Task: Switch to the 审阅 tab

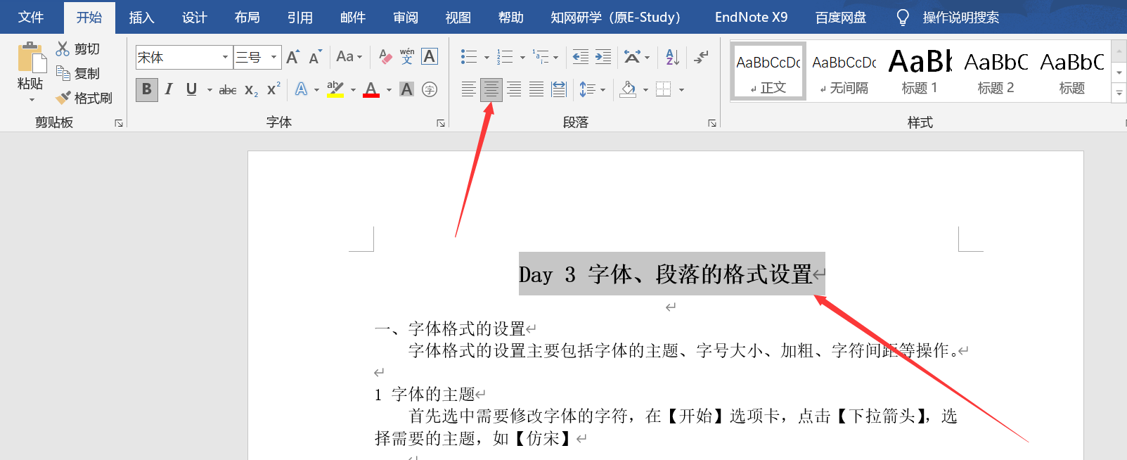Action: pos(405,17)
